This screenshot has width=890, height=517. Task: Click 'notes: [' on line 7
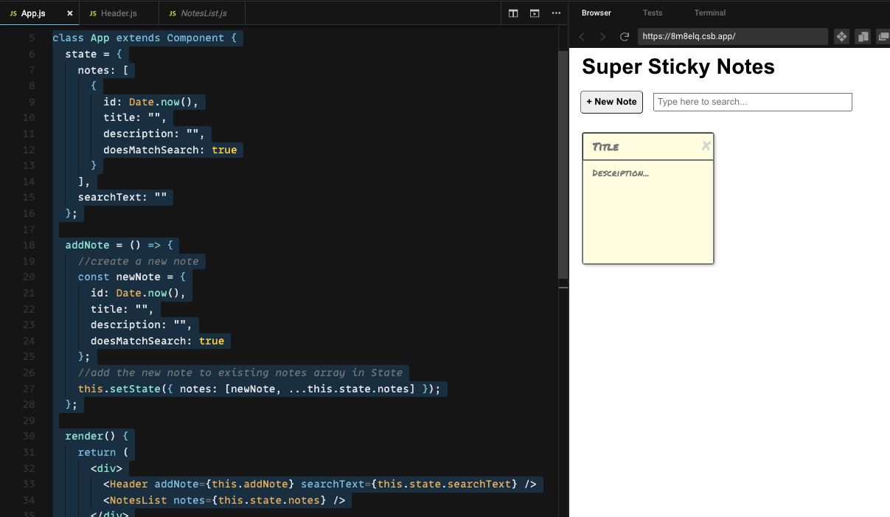[103, 70]
